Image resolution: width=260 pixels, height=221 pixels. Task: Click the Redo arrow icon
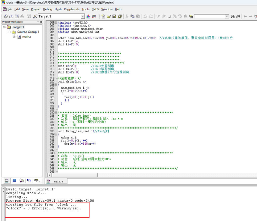151,16
